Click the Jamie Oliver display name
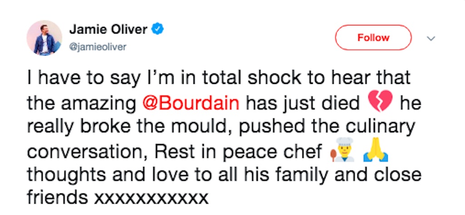This screenshot has width=465, height=215. point(109,30)
